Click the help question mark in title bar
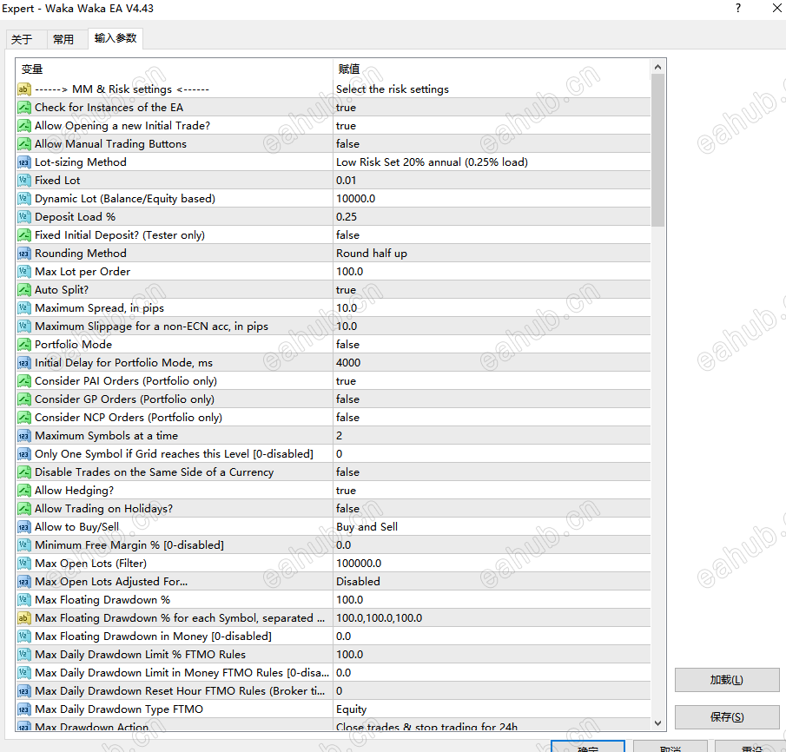Viewport: 786px width, 752px height. (738, 8)
